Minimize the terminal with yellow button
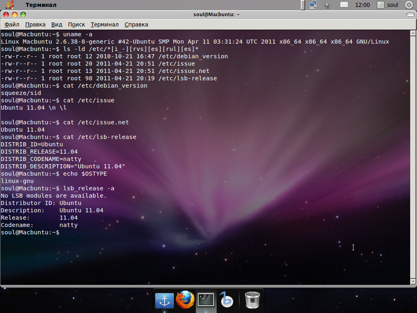 [15, 15]
